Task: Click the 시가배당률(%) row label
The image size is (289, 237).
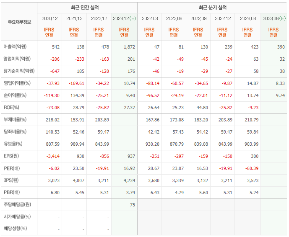Action: [17, 217]
